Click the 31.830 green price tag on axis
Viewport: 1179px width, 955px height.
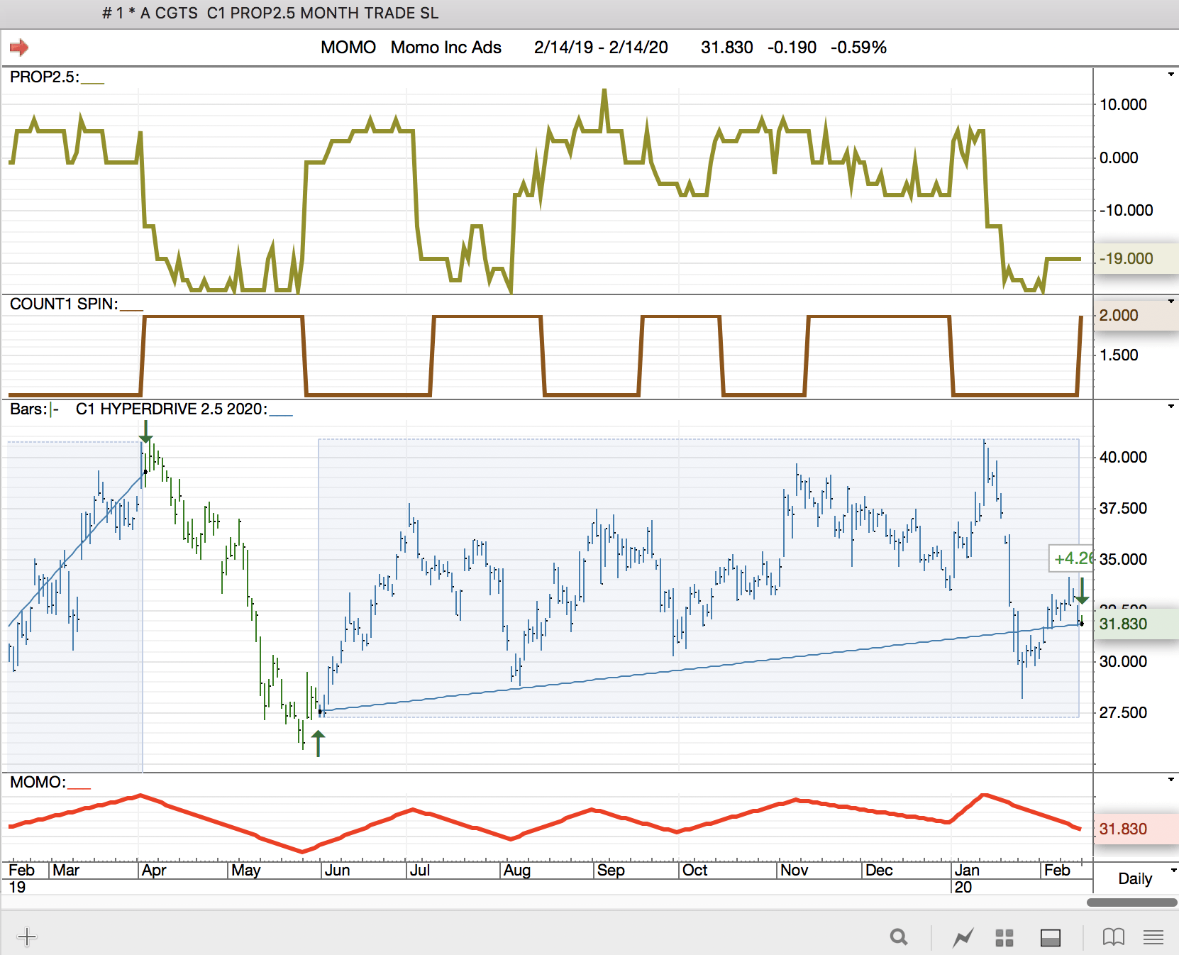click(1136, 624)
